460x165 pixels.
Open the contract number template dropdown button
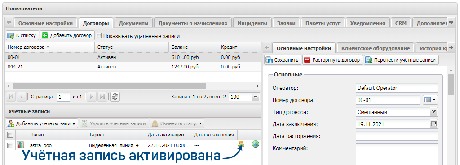430,100
